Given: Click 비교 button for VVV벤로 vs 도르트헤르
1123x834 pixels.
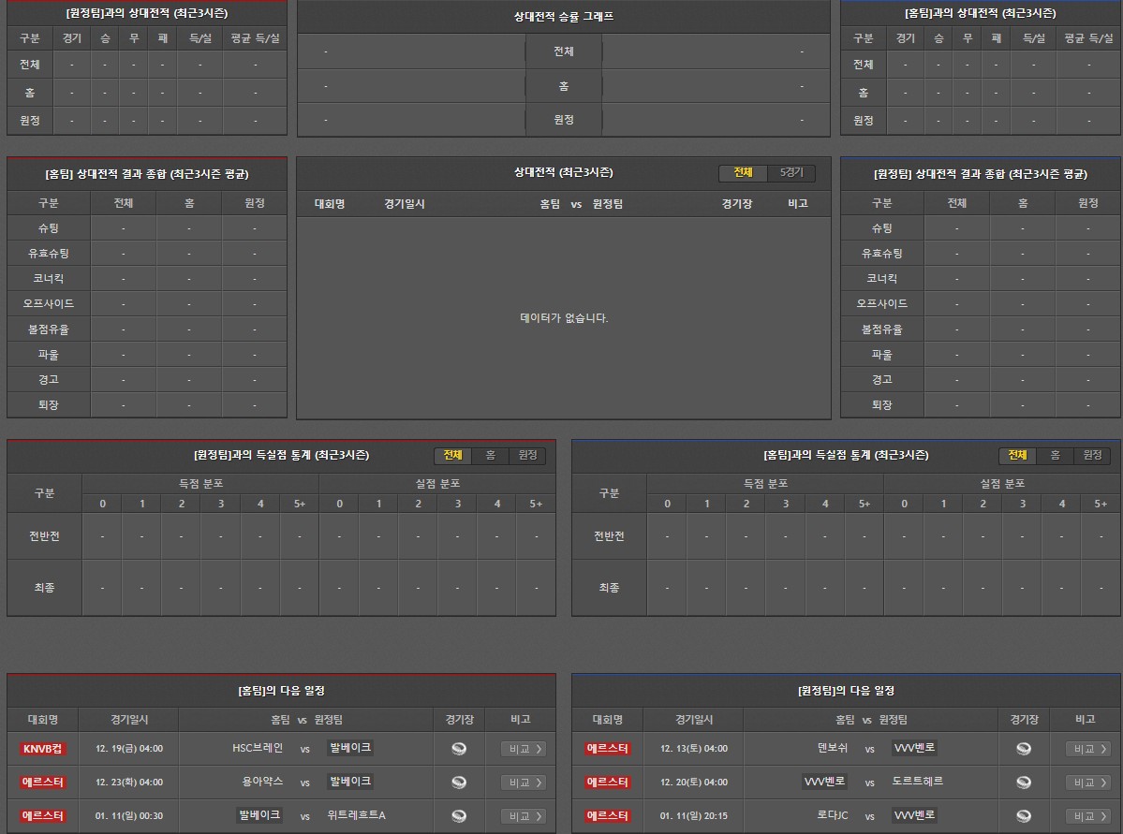Looking at the screenshot, I should click(1087, 783).
